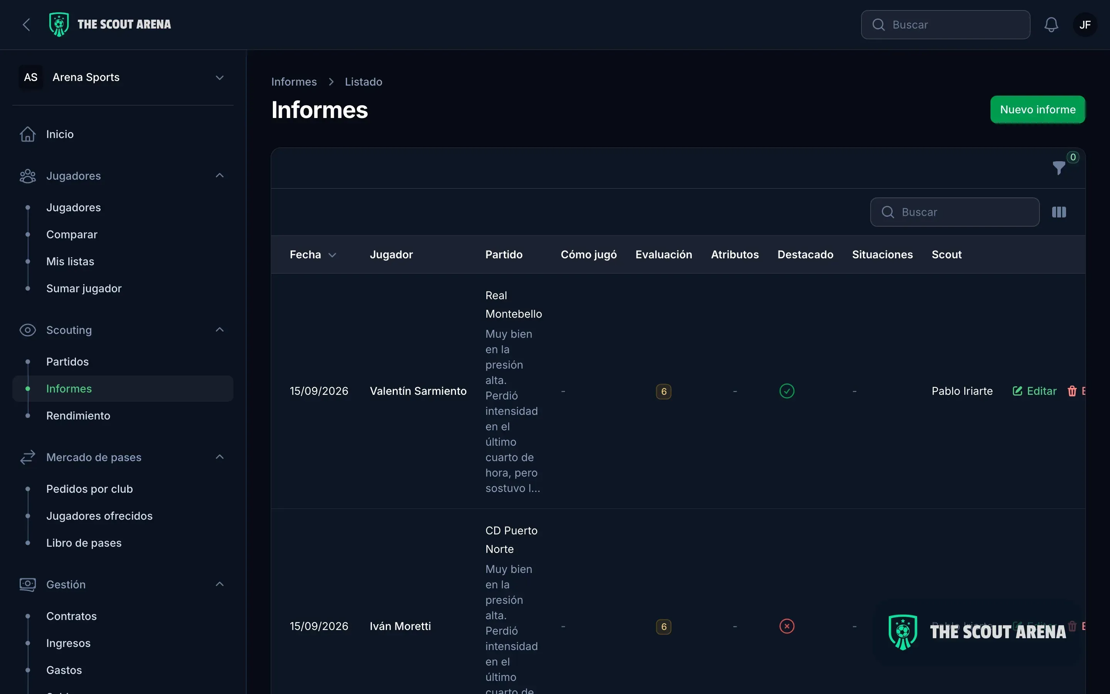The width and height of the screenshot is (1110, 694).
Task: Click the Listado breadcrumb
Action: 363,82
